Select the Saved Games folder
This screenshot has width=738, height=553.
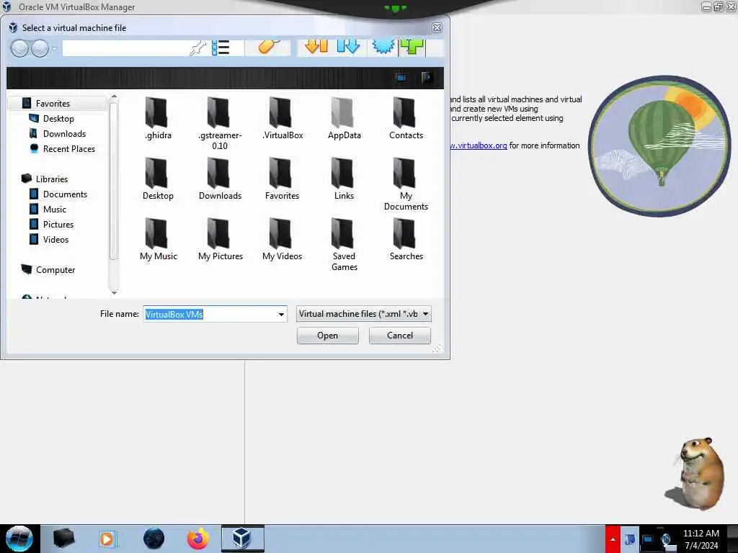[344, 245]
